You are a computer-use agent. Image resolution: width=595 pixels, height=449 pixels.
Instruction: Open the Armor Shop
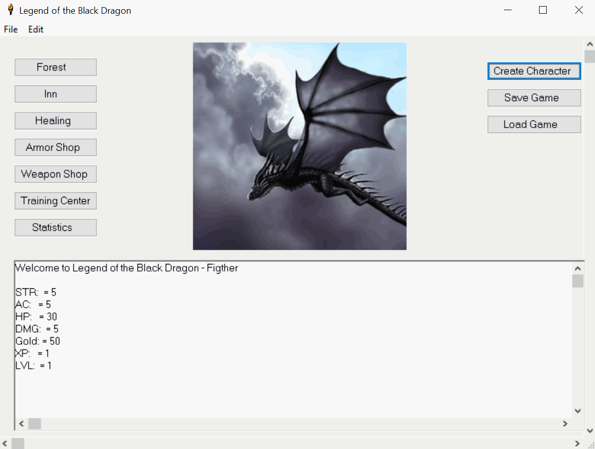coord(55,147)
